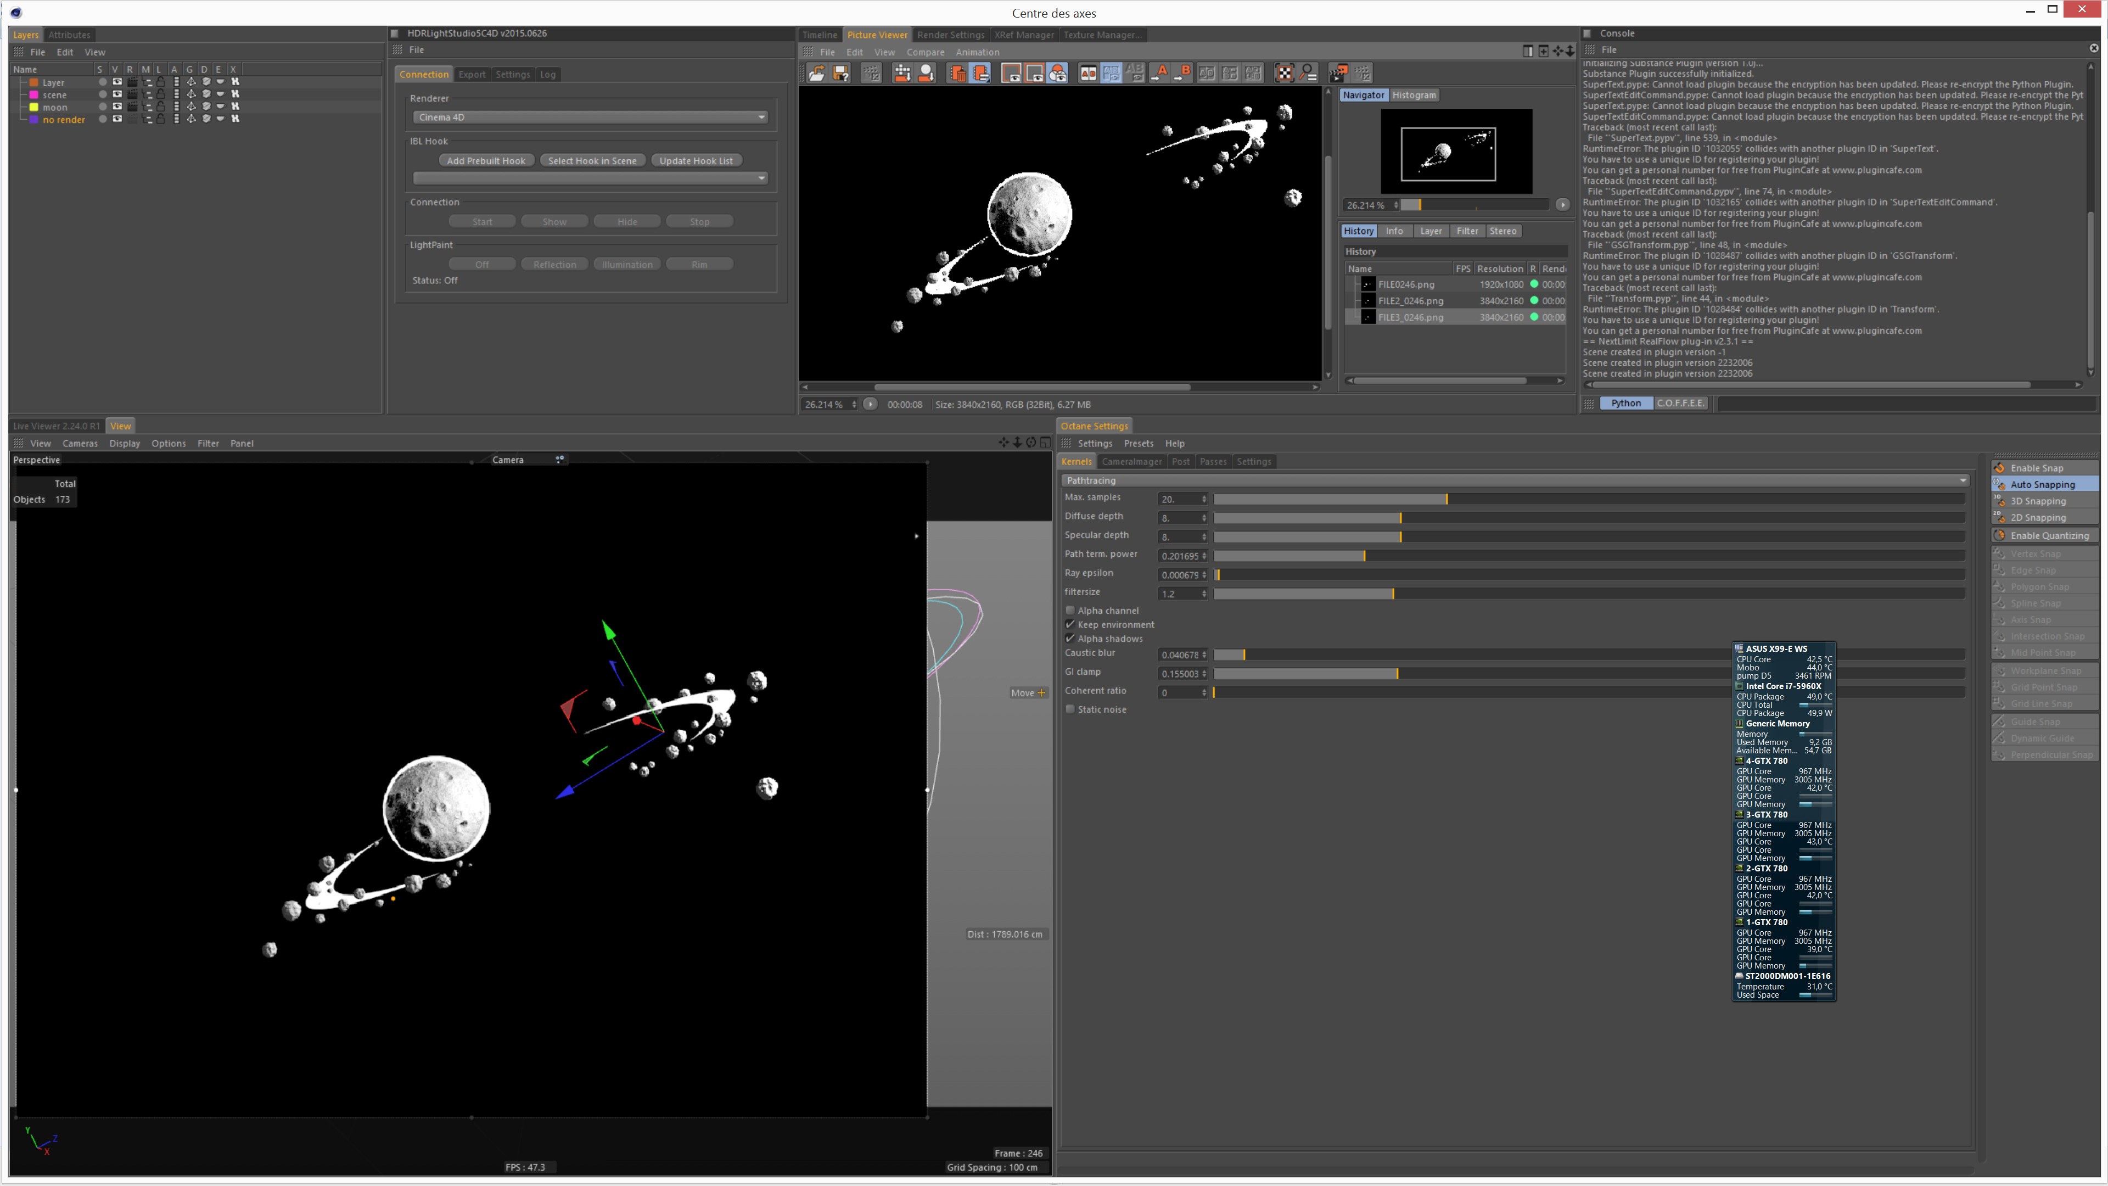Image resolution: width=2108 pixels, height=1186 pixels.
Task: Click zoom percentage stepper in Picture Viewer status
Action: [854, 404]
